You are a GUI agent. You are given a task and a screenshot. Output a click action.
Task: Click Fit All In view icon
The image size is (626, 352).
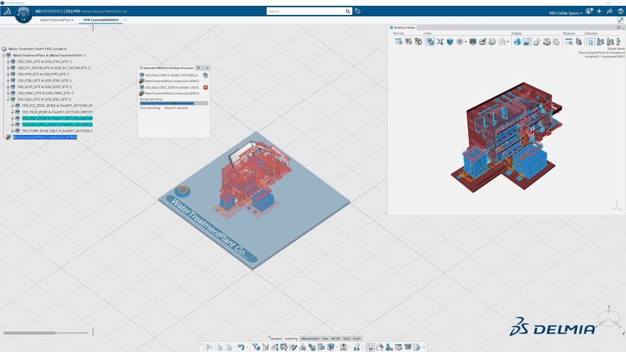click(x=440, y=42)
